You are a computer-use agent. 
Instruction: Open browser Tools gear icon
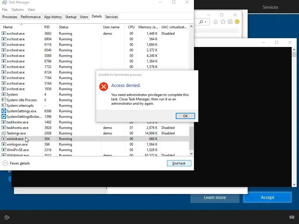coord(230,22)
